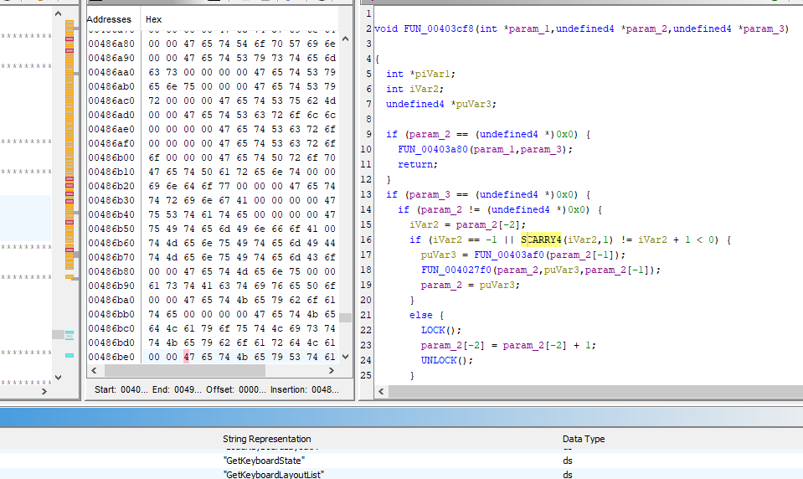Click the lowest cyan marker in overview margin
This screenshot has height=479, width=803.
coord(69,355)
